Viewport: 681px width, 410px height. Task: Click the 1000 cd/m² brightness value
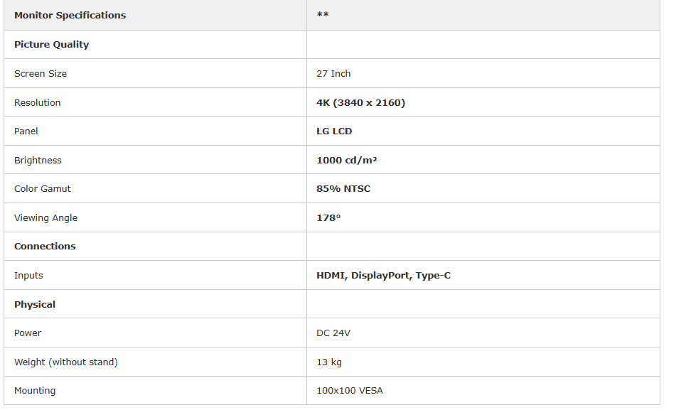click(x=346, y=160)
